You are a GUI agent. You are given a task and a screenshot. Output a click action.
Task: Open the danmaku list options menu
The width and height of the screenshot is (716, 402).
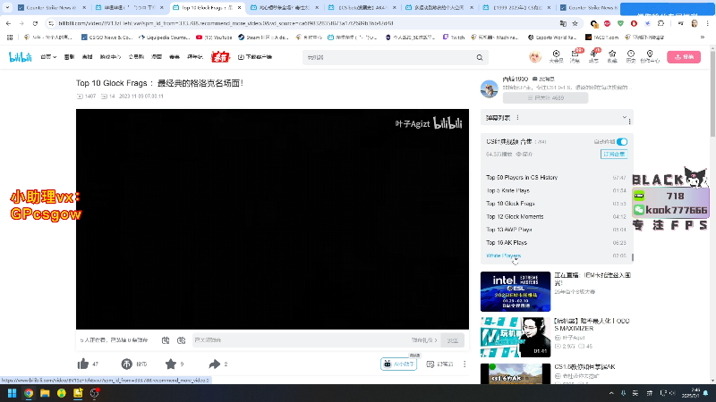click(x=517, y=118)
